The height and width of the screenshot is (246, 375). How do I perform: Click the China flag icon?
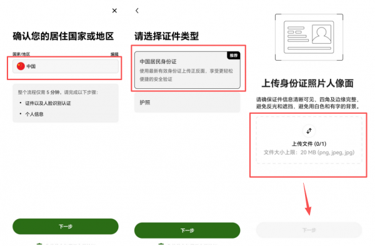[x=21, y=66]
